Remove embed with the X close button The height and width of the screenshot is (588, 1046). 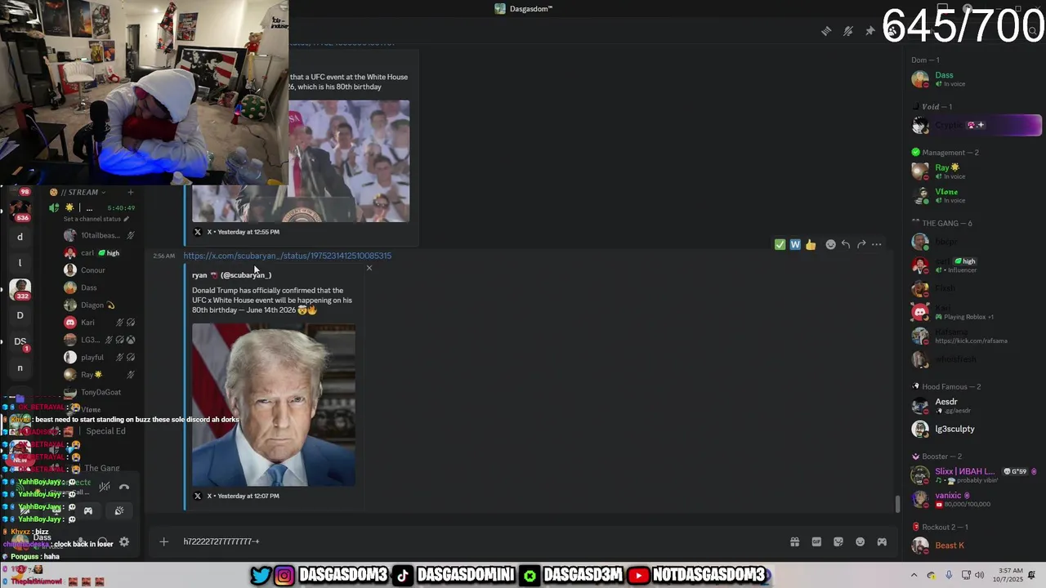coord(369,268)
